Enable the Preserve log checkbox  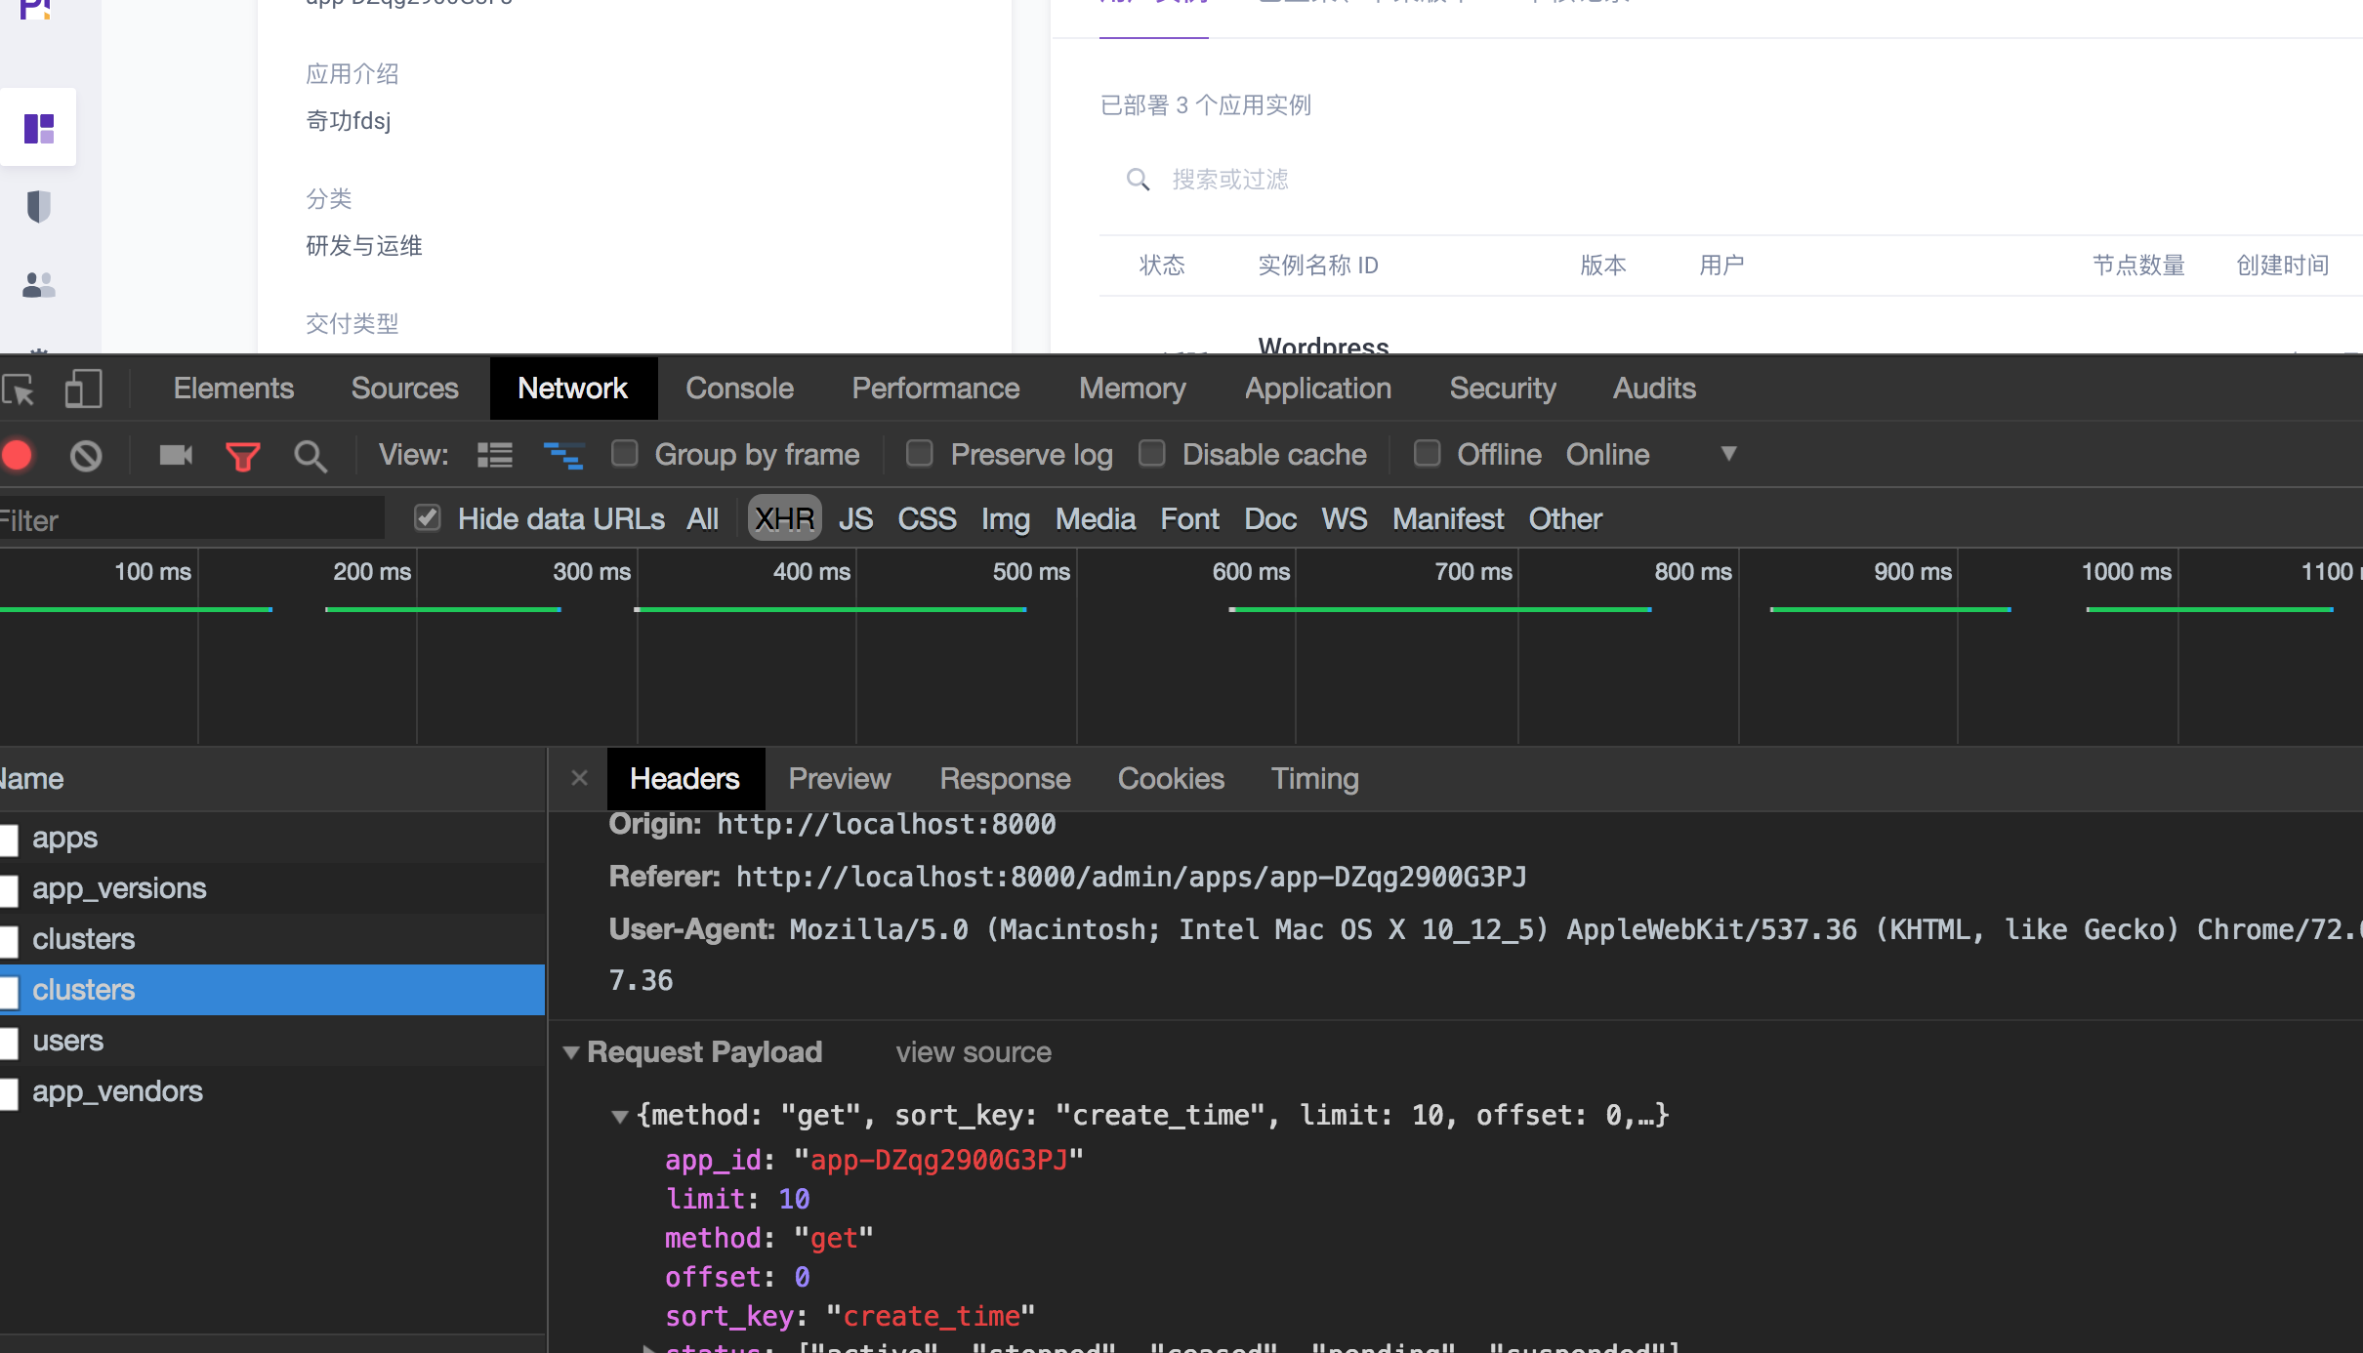point(918,453)
